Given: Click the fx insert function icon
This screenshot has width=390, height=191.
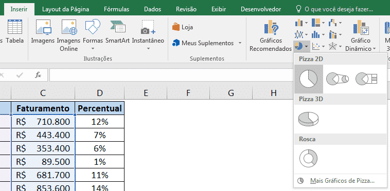Looking at the screenshot, I should 38,75.
